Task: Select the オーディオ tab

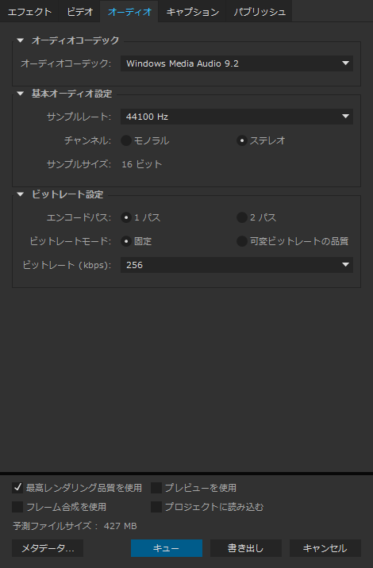Action: tap(129, 12)
